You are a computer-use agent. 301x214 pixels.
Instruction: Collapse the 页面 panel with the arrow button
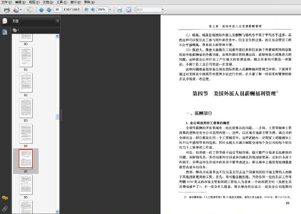coord(57,21)
